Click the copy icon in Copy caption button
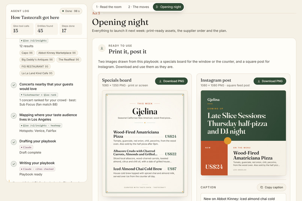 click(x=262, y=188)
